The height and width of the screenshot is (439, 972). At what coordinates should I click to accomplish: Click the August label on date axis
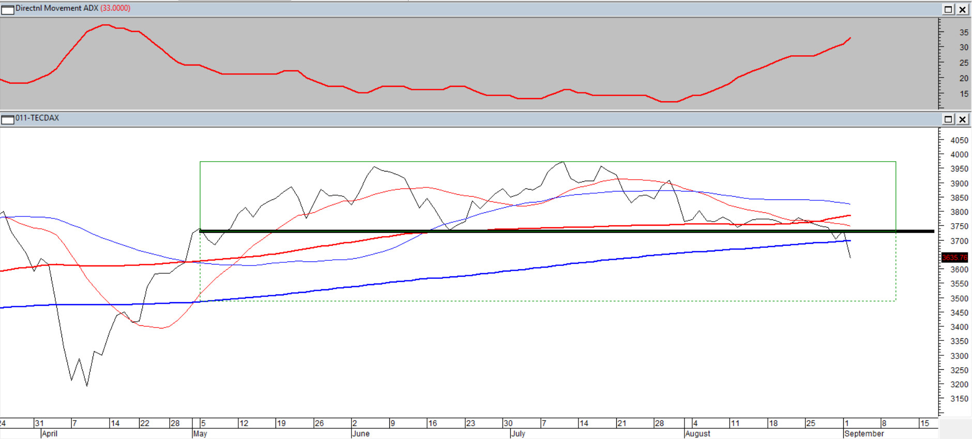pyautogui.click(x=697, y=434)
